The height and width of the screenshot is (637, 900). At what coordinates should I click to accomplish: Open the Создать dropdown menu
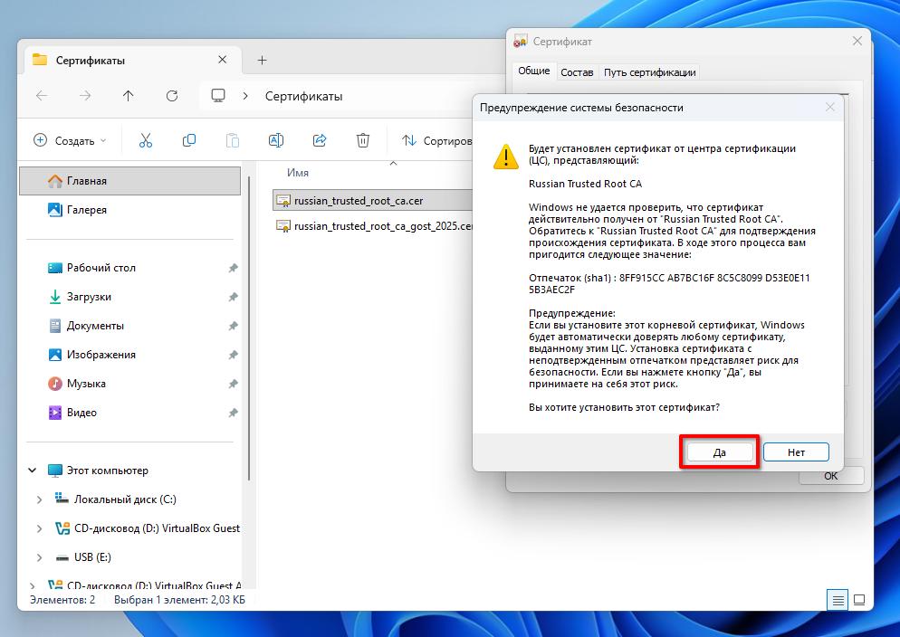[x=70, y=140]
